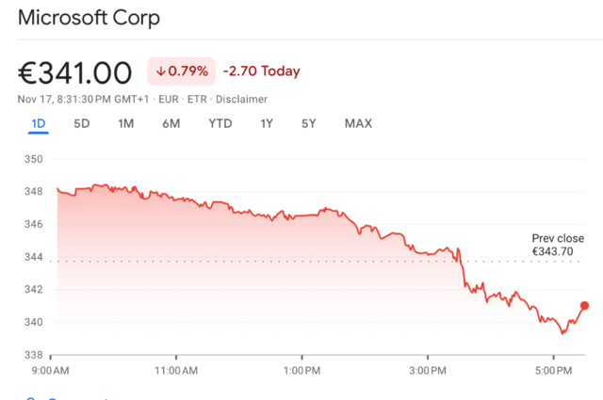The height and width of the screenshot is (400, 603).
Task: Click the 1:00 PM axis label
Action: coord(301,371)
